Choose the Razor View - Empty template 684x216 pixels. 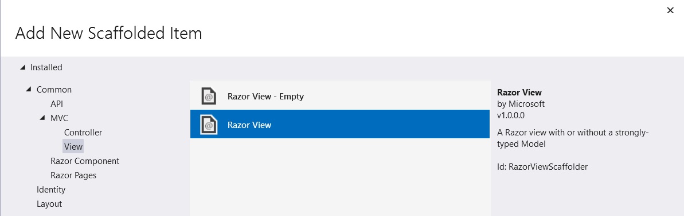coord(340,96)
